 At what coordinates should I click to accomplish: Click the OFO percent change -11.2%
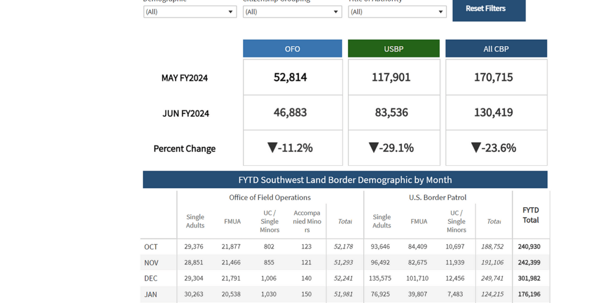click(290, 148)
